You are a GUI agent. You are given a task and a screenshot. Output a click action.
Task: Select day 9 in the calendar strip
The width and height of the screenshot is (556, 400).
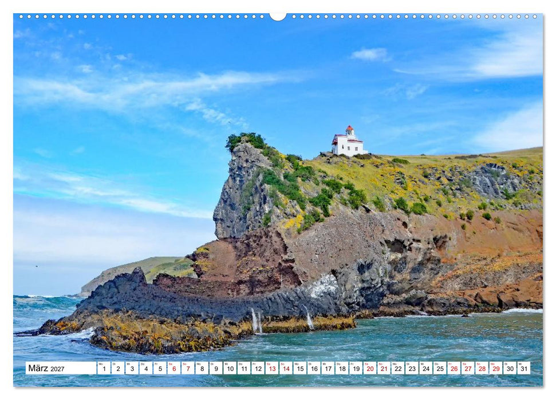pos(216,368)
